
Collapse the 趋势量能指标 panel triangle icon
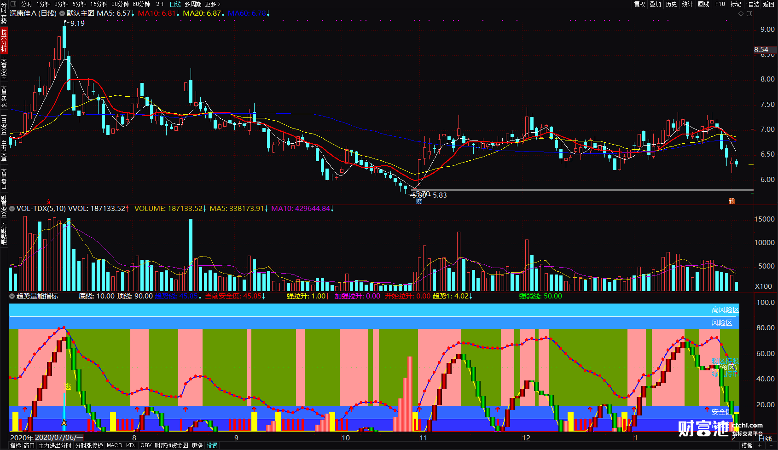tap(12, 296)
